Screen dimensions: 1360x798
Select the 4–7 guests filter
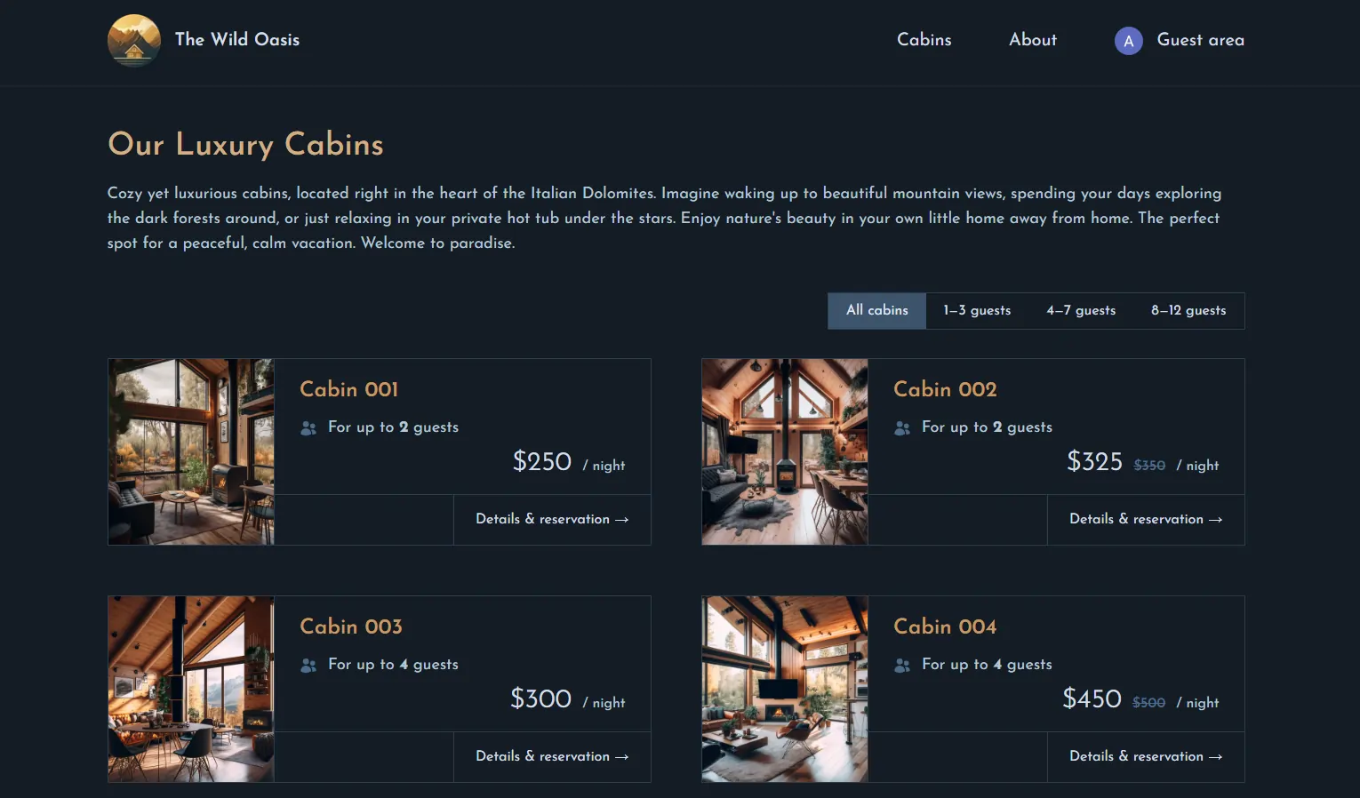click(1081, 310)
